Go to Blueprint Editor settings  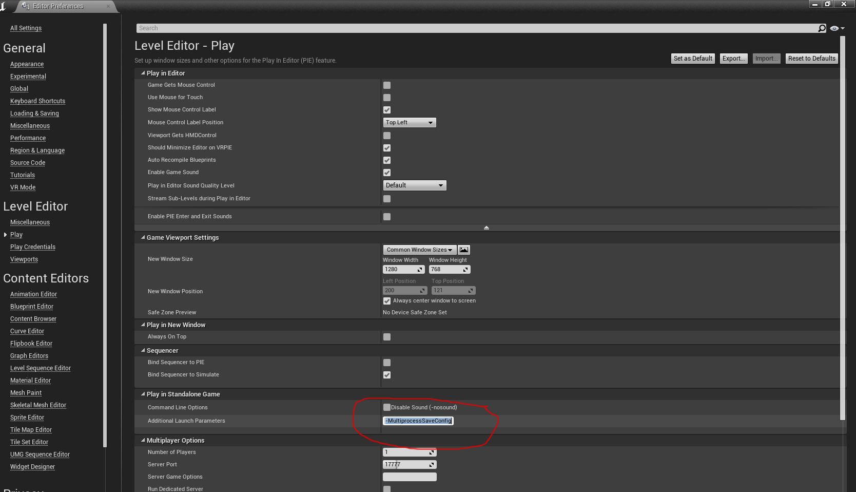coord(32,307)
